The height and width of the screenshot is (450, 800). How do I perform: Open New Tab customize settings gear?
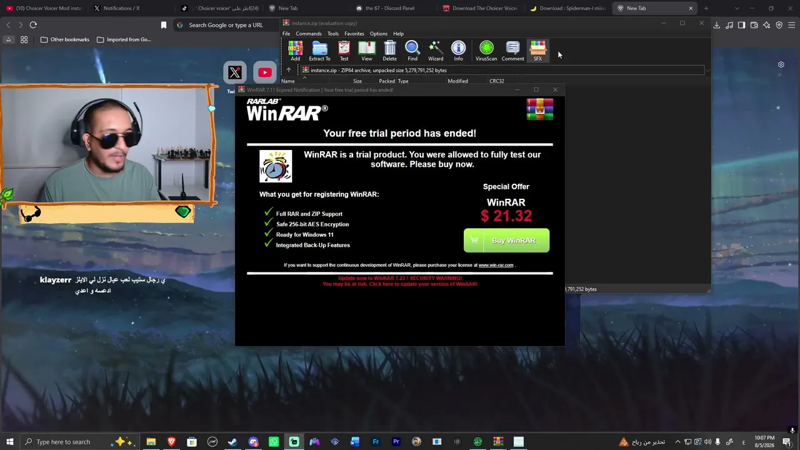(x=781, y=65)
